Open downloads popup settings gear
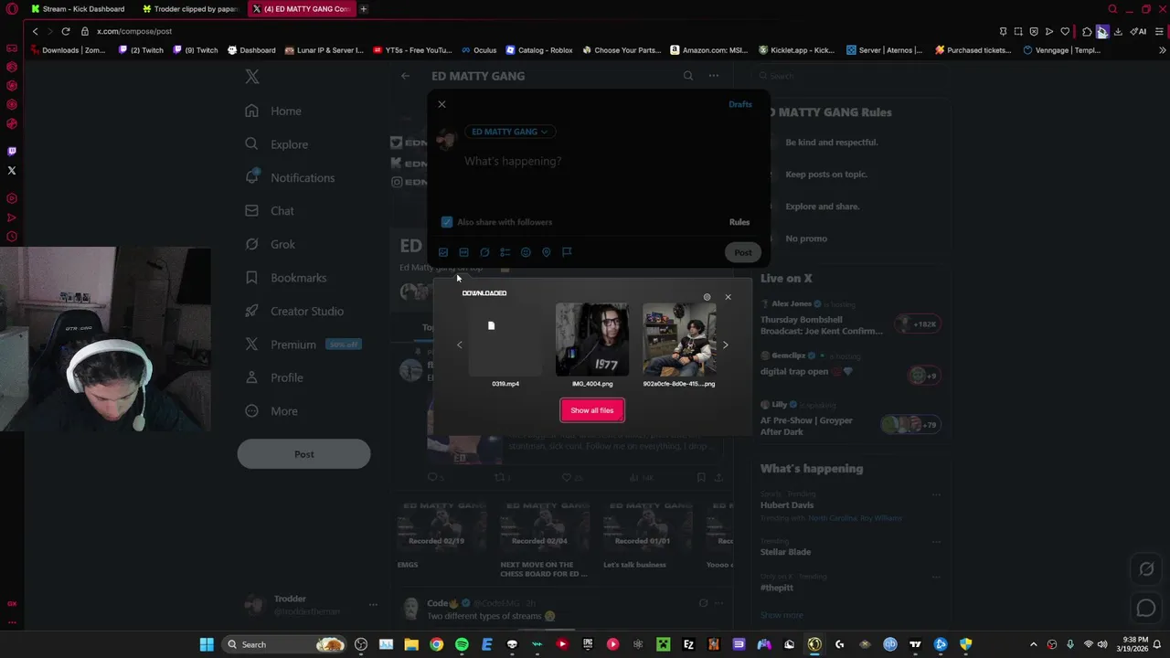This screenshot has height=658, width=1170. 707,297
